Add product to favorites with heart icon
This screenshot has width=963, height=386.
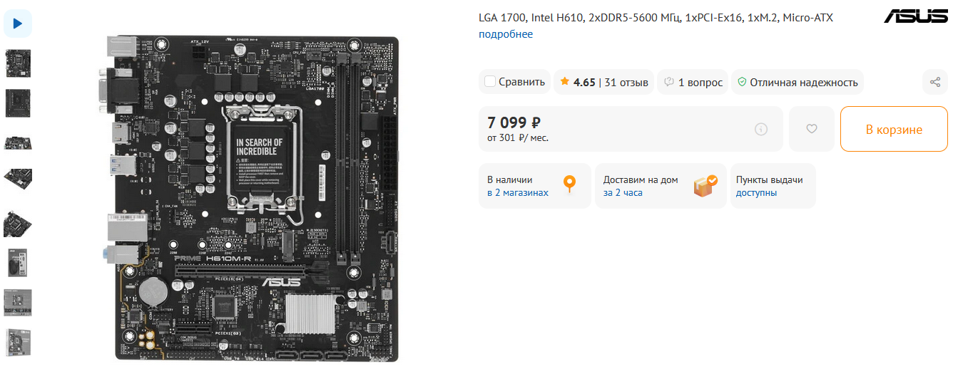pyautogui.click(x=811, y=129)
